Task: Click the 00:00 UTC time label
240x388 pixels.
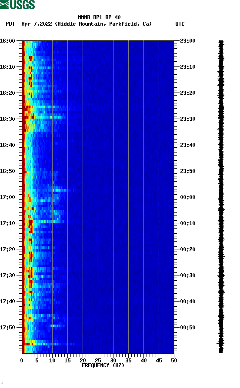Action: coord(188,197)
